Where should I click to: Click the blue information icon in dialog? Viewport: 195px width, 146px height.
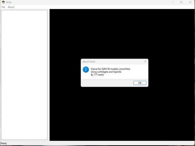[86, 70]
